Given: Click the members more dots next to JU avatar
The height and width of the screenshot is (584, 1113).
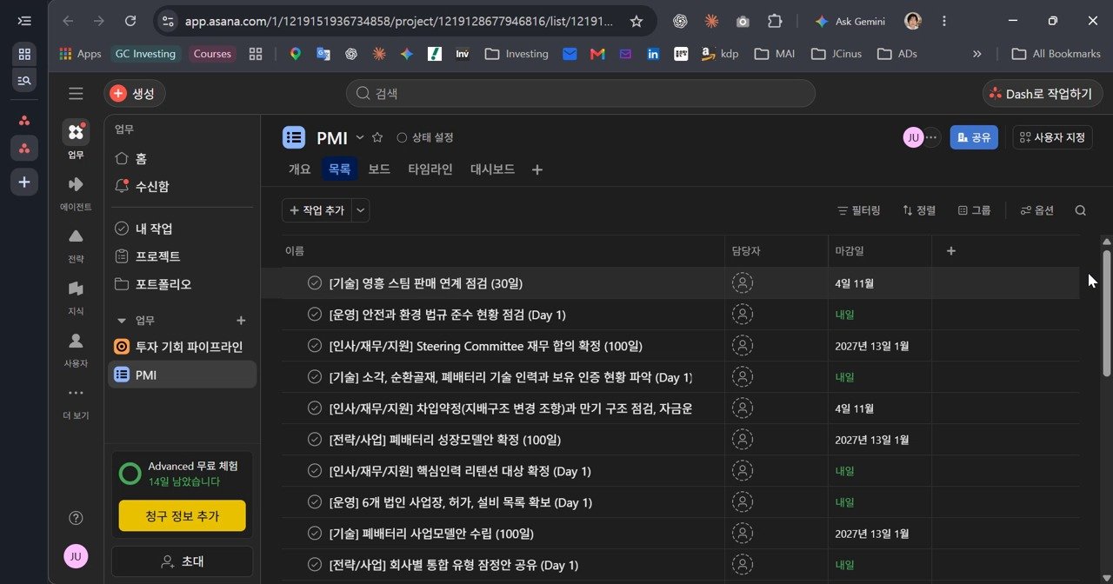Looking at the screenshot, I should (x=932, y=137).
